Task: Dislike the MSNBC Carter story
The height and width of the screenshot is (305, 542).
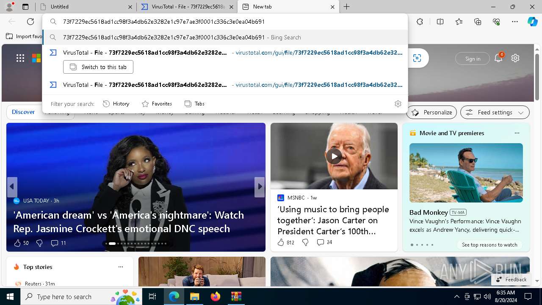Action: (x=305, y=242)
